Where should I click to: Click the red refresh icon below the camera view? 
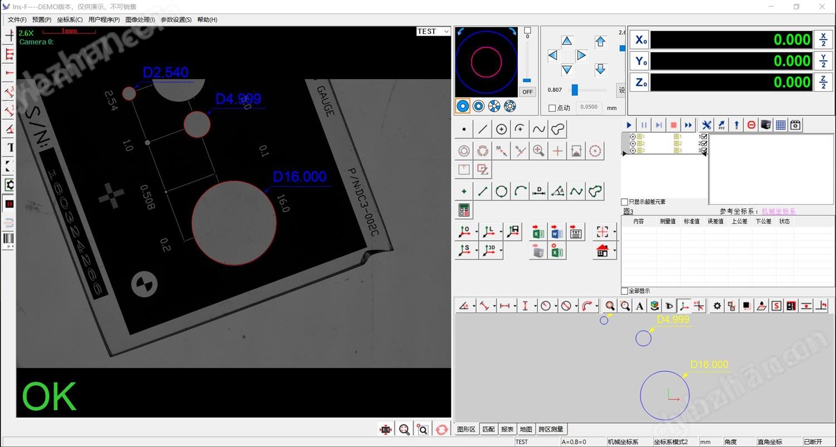[442, 429]
